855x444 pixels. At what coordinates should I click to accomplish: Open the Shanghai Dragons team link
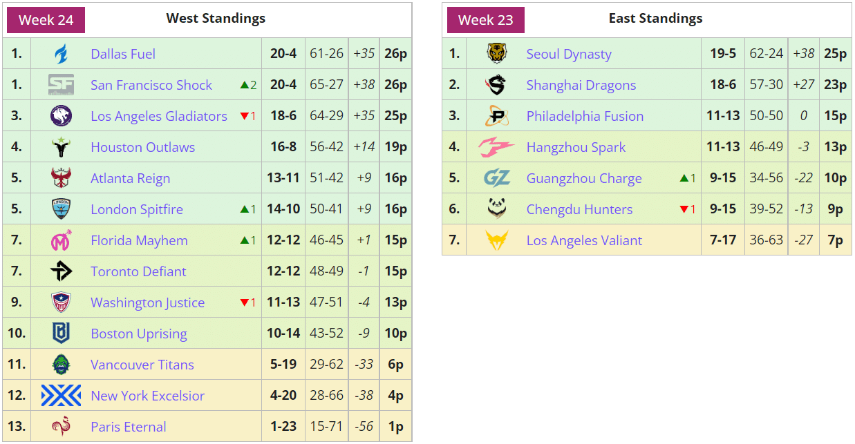tap(581, 85)
